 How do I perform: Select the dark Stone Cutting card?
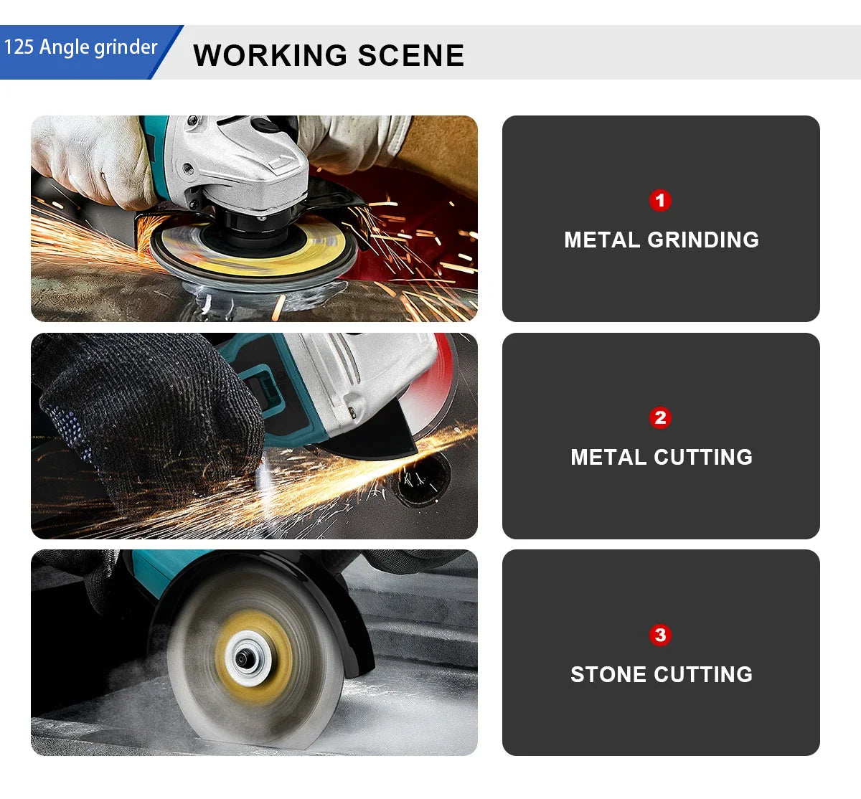[x=661, y=653]
